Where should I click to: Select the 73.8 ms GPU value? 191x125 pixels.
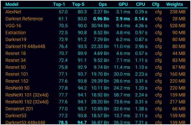pyautogui.click(x=122, y=102)
